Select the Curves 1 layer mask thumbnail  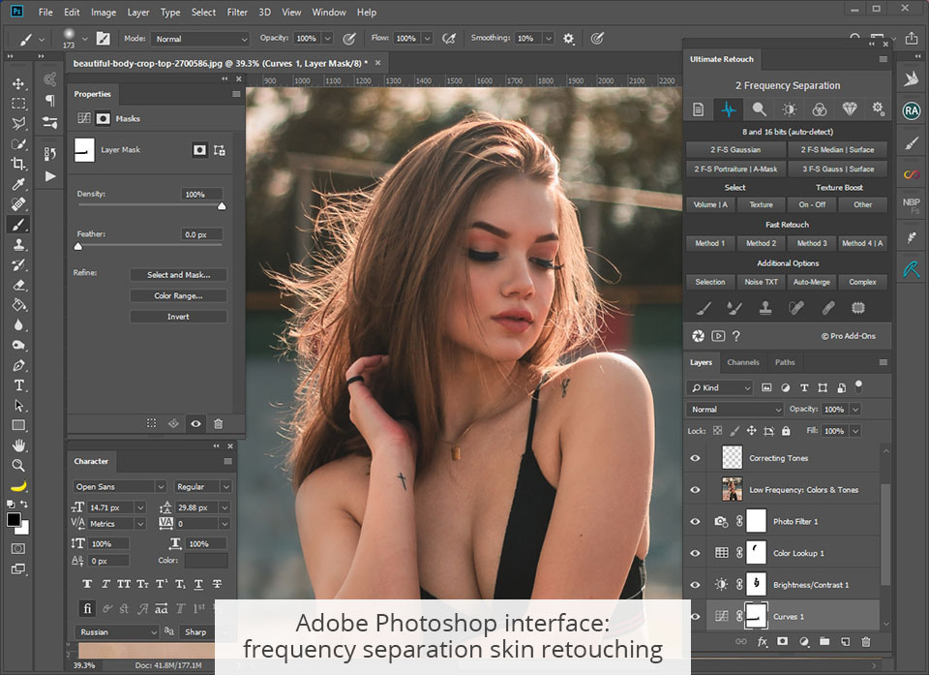[756, 616]
